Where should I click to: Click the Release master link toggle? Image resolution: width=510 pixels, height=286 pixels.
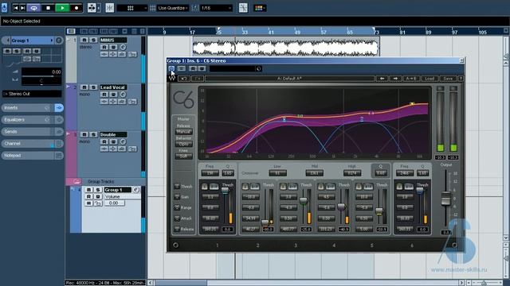177,229
